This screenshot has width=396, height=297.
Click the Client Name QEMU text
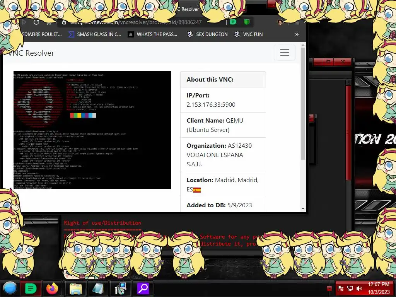tap(215, 125)
